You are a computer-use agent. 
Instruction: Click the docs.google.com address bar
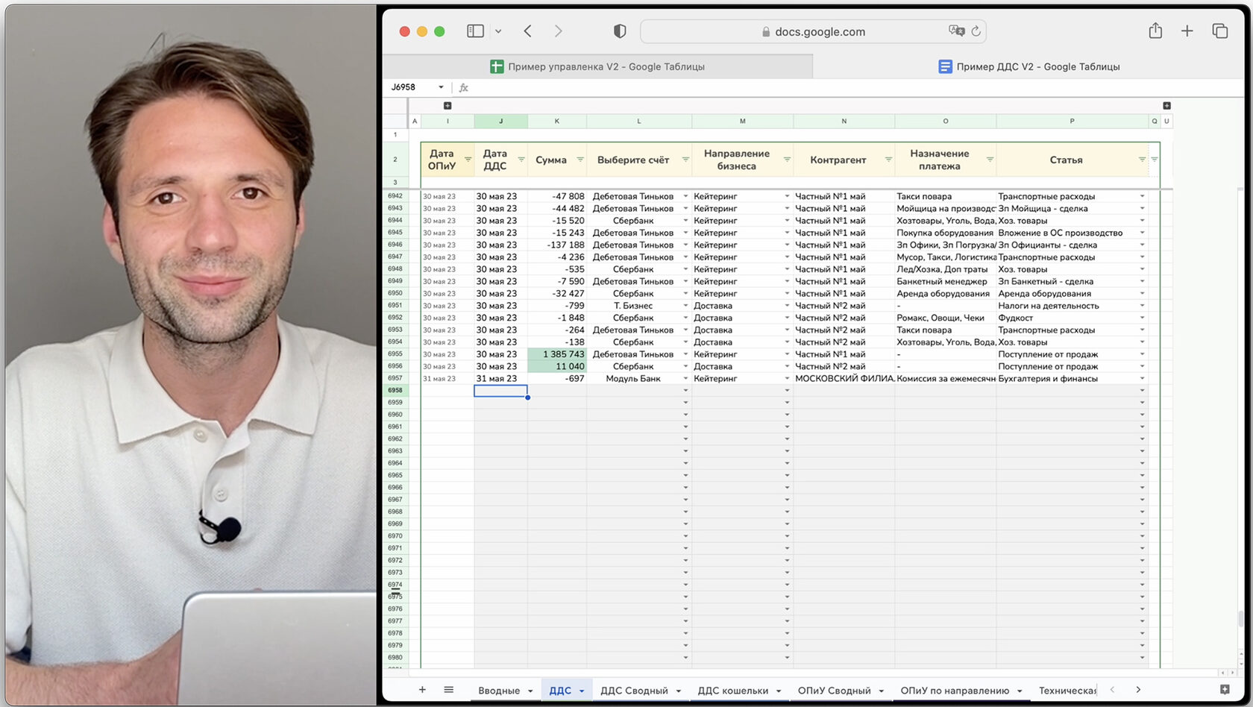pos(813,31)
